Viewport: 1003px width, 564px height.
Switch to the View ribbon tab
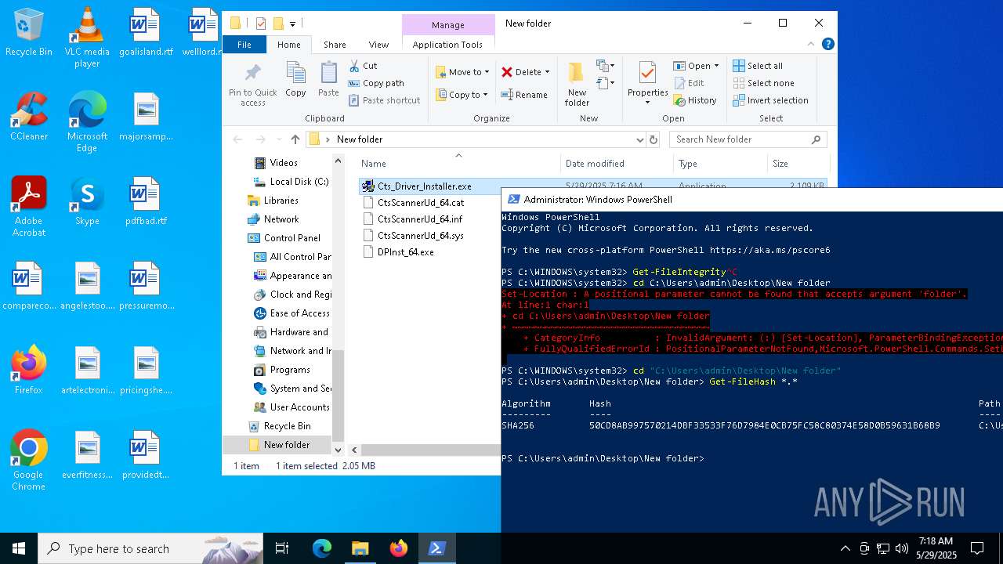tap(378, 45)
